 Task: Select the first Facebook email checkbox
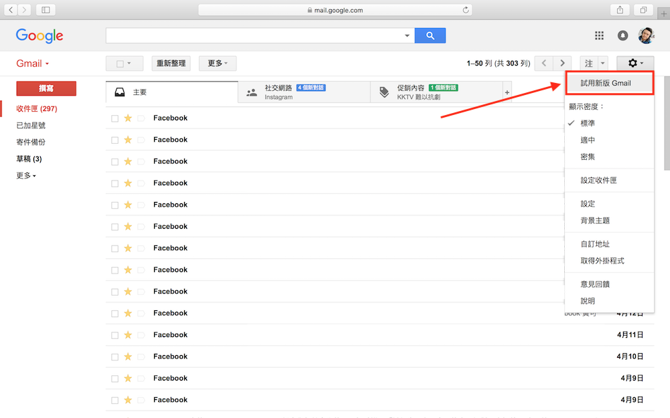(x=115, y=118)
